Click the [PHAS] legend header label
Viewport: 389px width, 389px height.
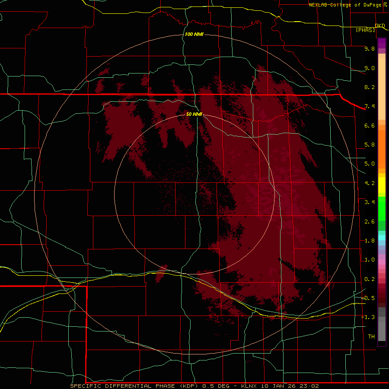pos(365,30)
